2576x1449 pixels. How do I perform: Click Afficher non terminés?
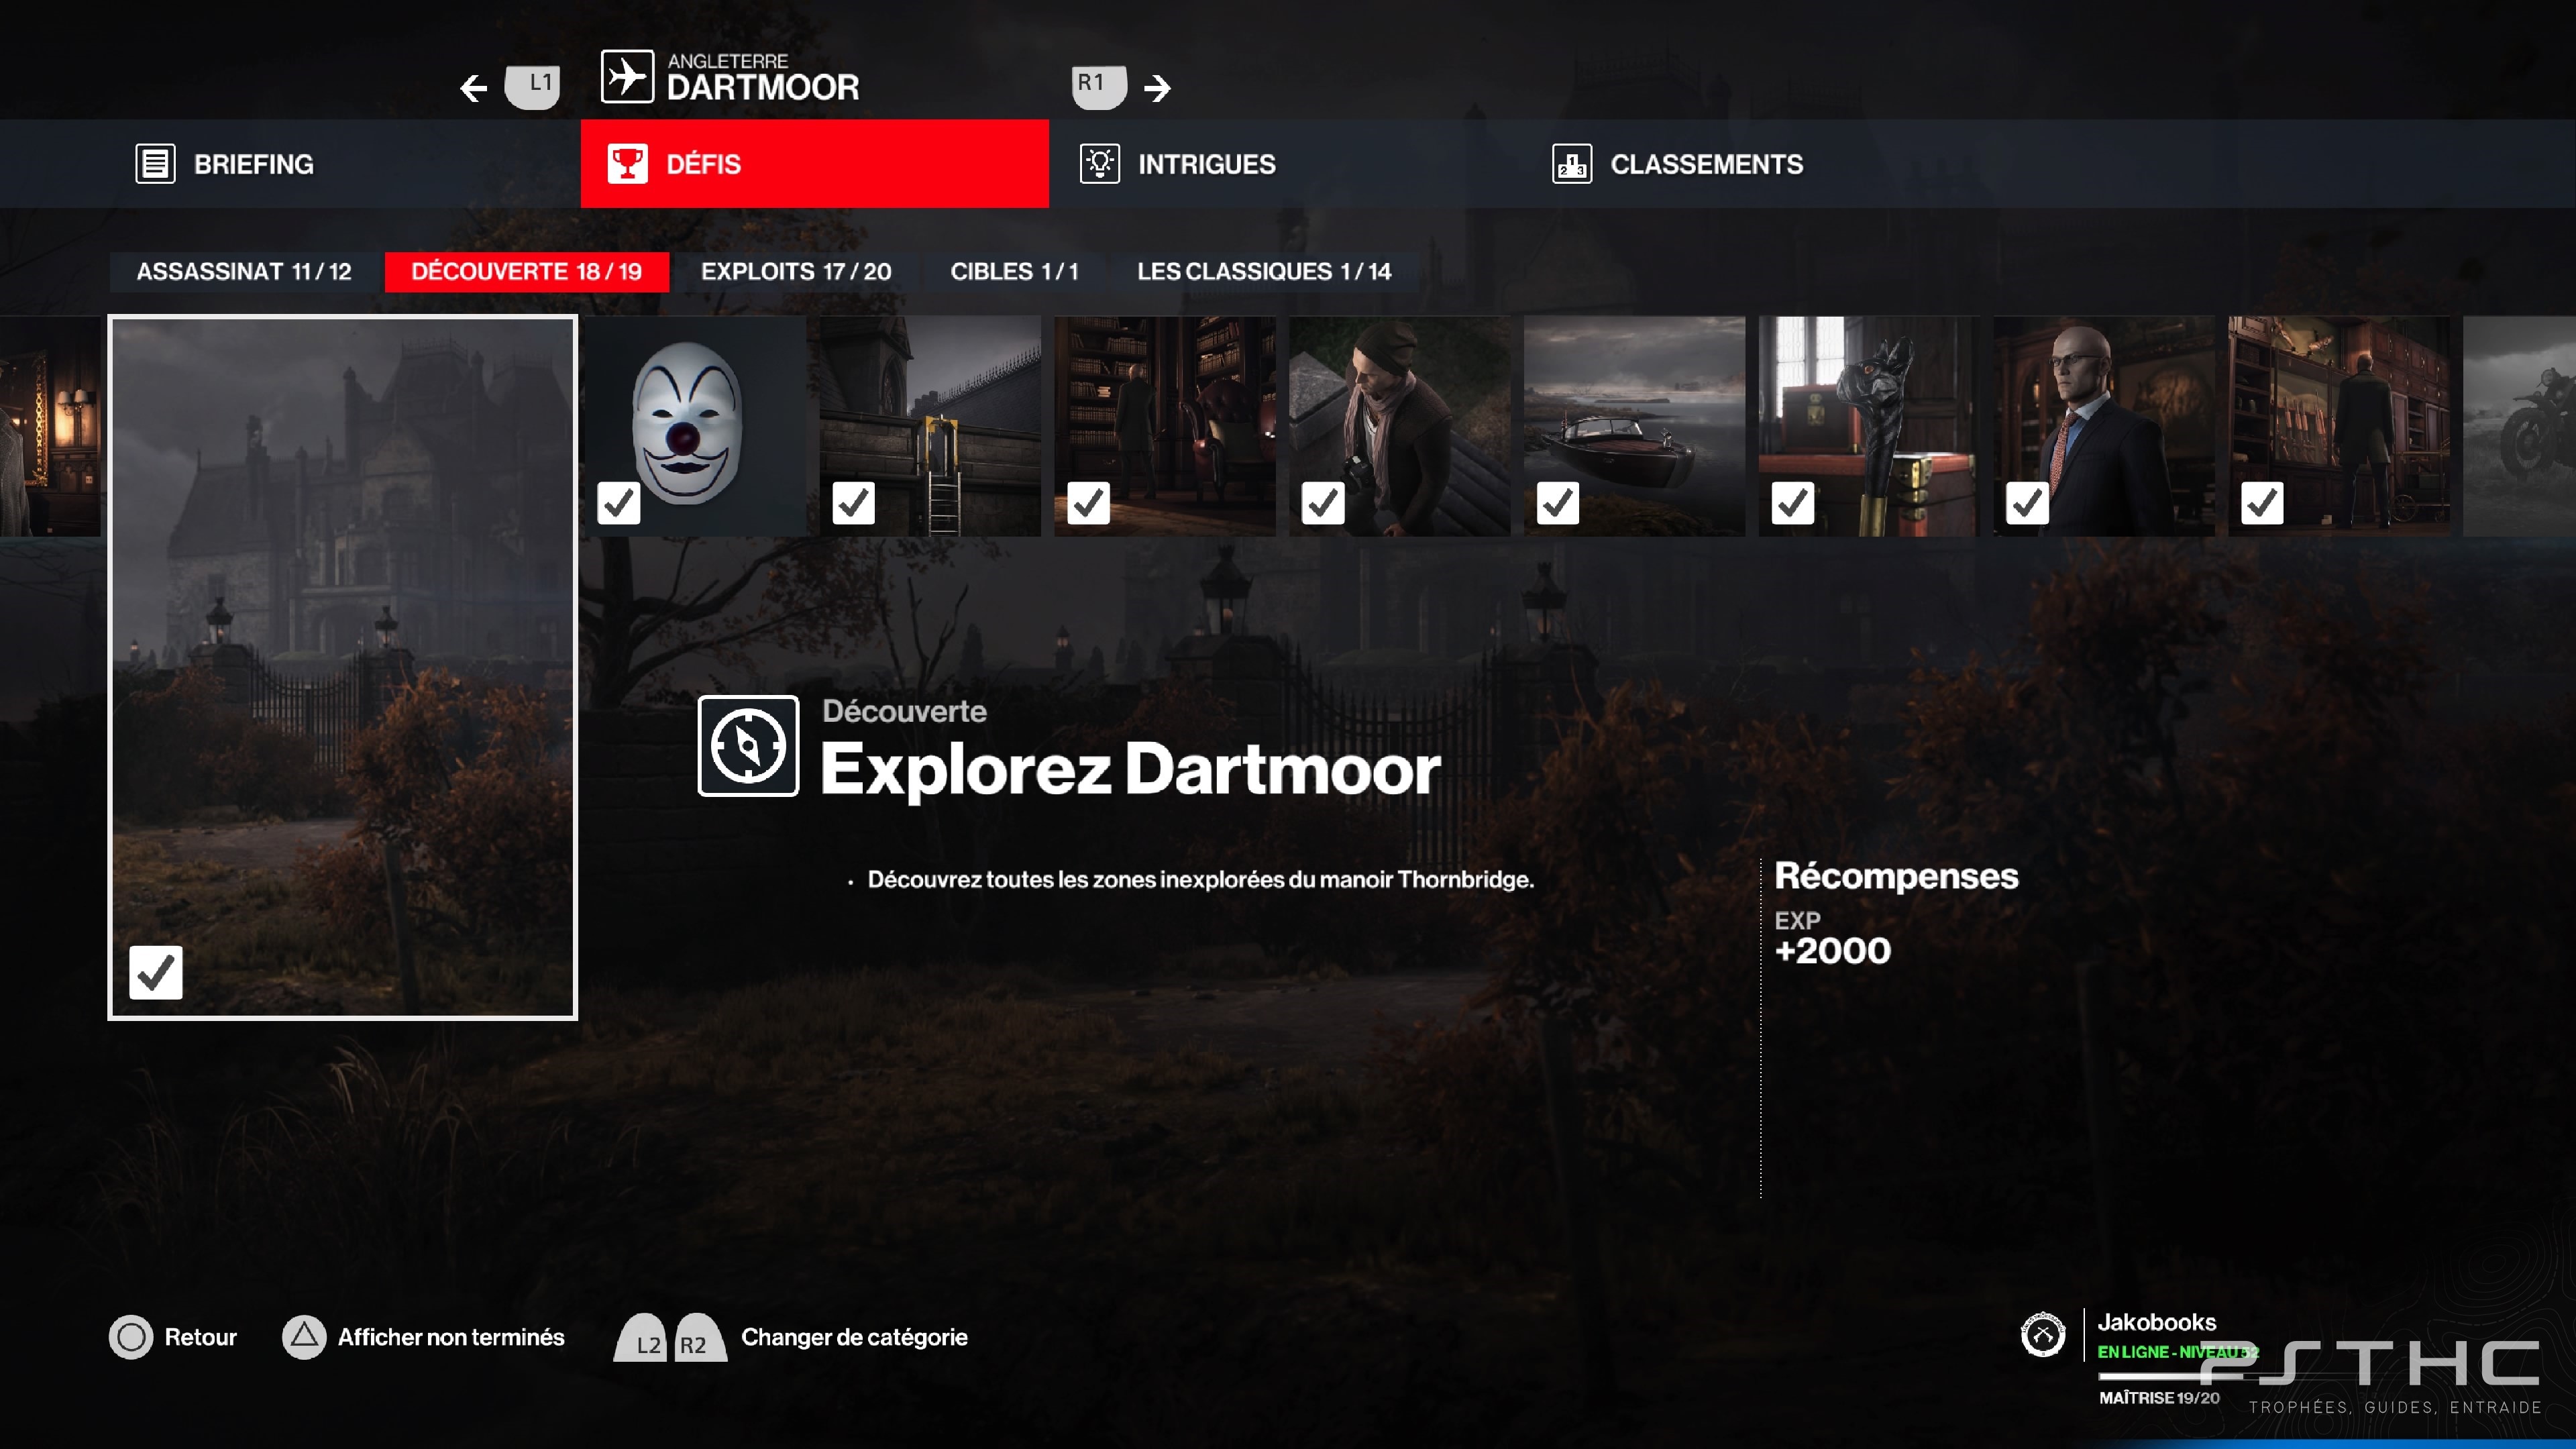coord(451,1337)
